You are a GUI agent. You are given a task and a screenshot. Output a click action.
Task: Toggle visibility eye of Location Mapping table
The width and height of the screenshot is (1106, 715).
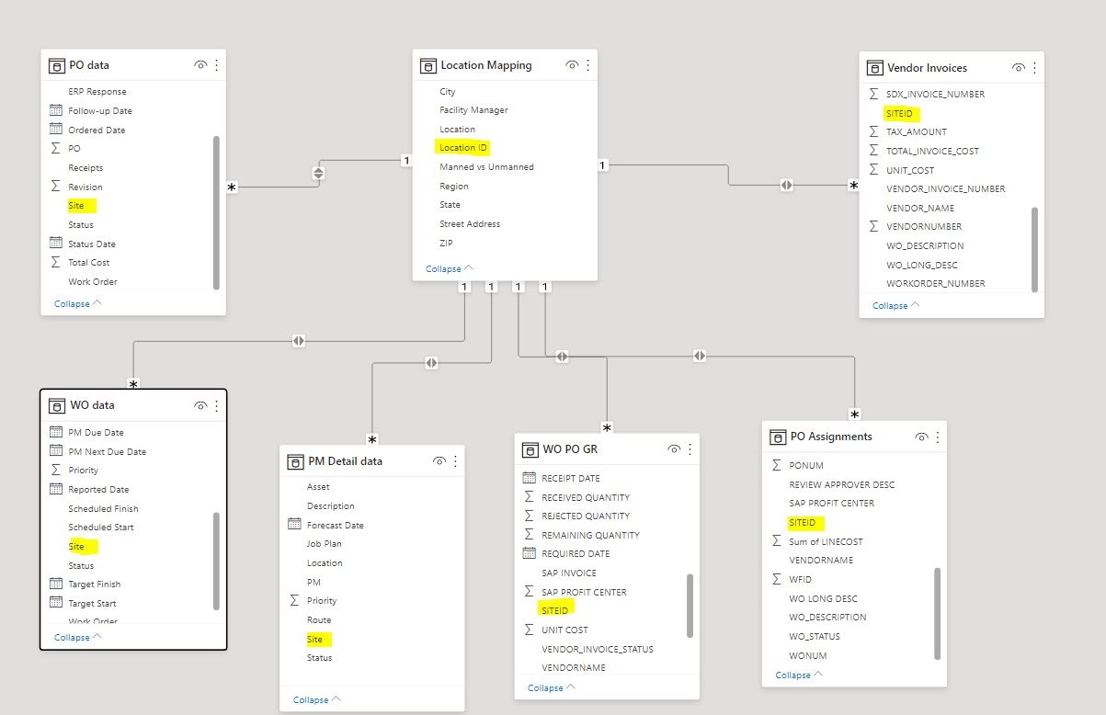(x=572, y=65)
